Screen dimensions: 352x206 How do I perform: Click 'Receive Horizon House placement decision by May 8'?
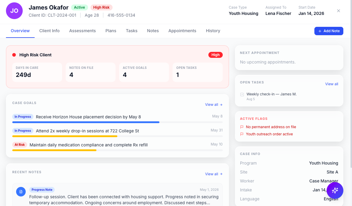(x=88, y=117)
